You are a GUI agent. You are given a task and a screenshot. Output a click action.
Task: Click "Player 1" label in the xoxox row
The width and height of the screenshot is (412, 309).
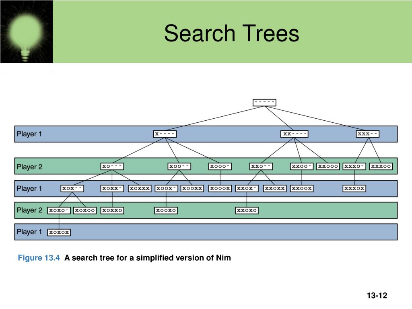pos(29,232)
